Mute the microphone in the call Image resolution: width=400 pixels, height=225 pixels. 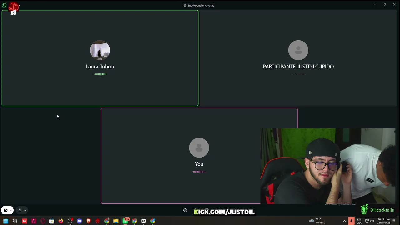20,210
